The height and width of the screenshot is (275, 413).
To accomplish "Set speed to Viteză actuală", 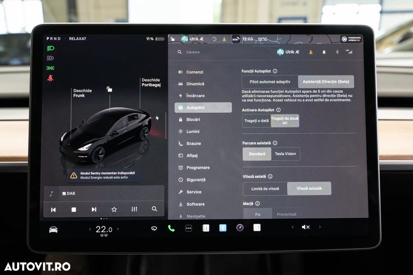I will tap(309, 189).
